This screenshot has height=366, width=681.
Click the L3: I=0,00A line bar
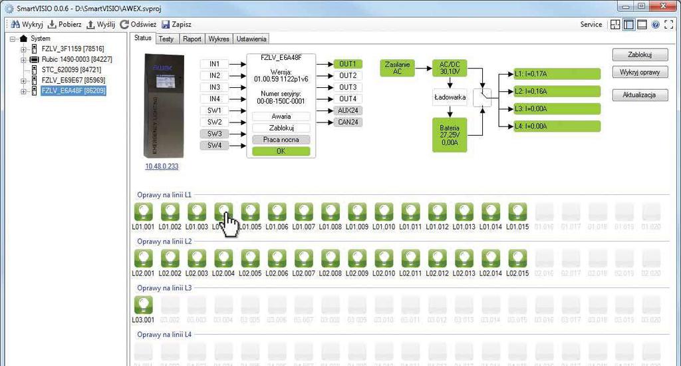coord(557,108)
